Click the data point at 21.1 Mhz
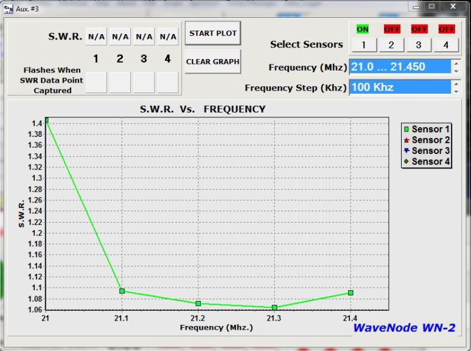The height and width of the screenshot is (351, 471). point(122,291)
